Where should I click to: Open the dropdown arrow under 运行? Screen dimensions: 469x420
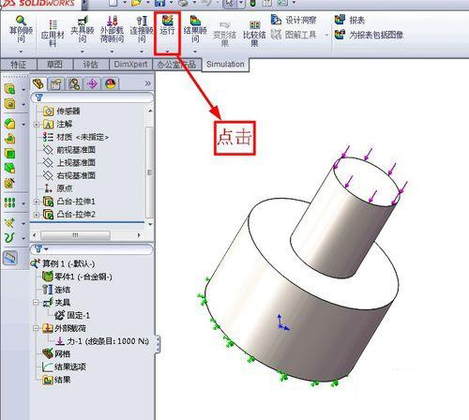167,51
